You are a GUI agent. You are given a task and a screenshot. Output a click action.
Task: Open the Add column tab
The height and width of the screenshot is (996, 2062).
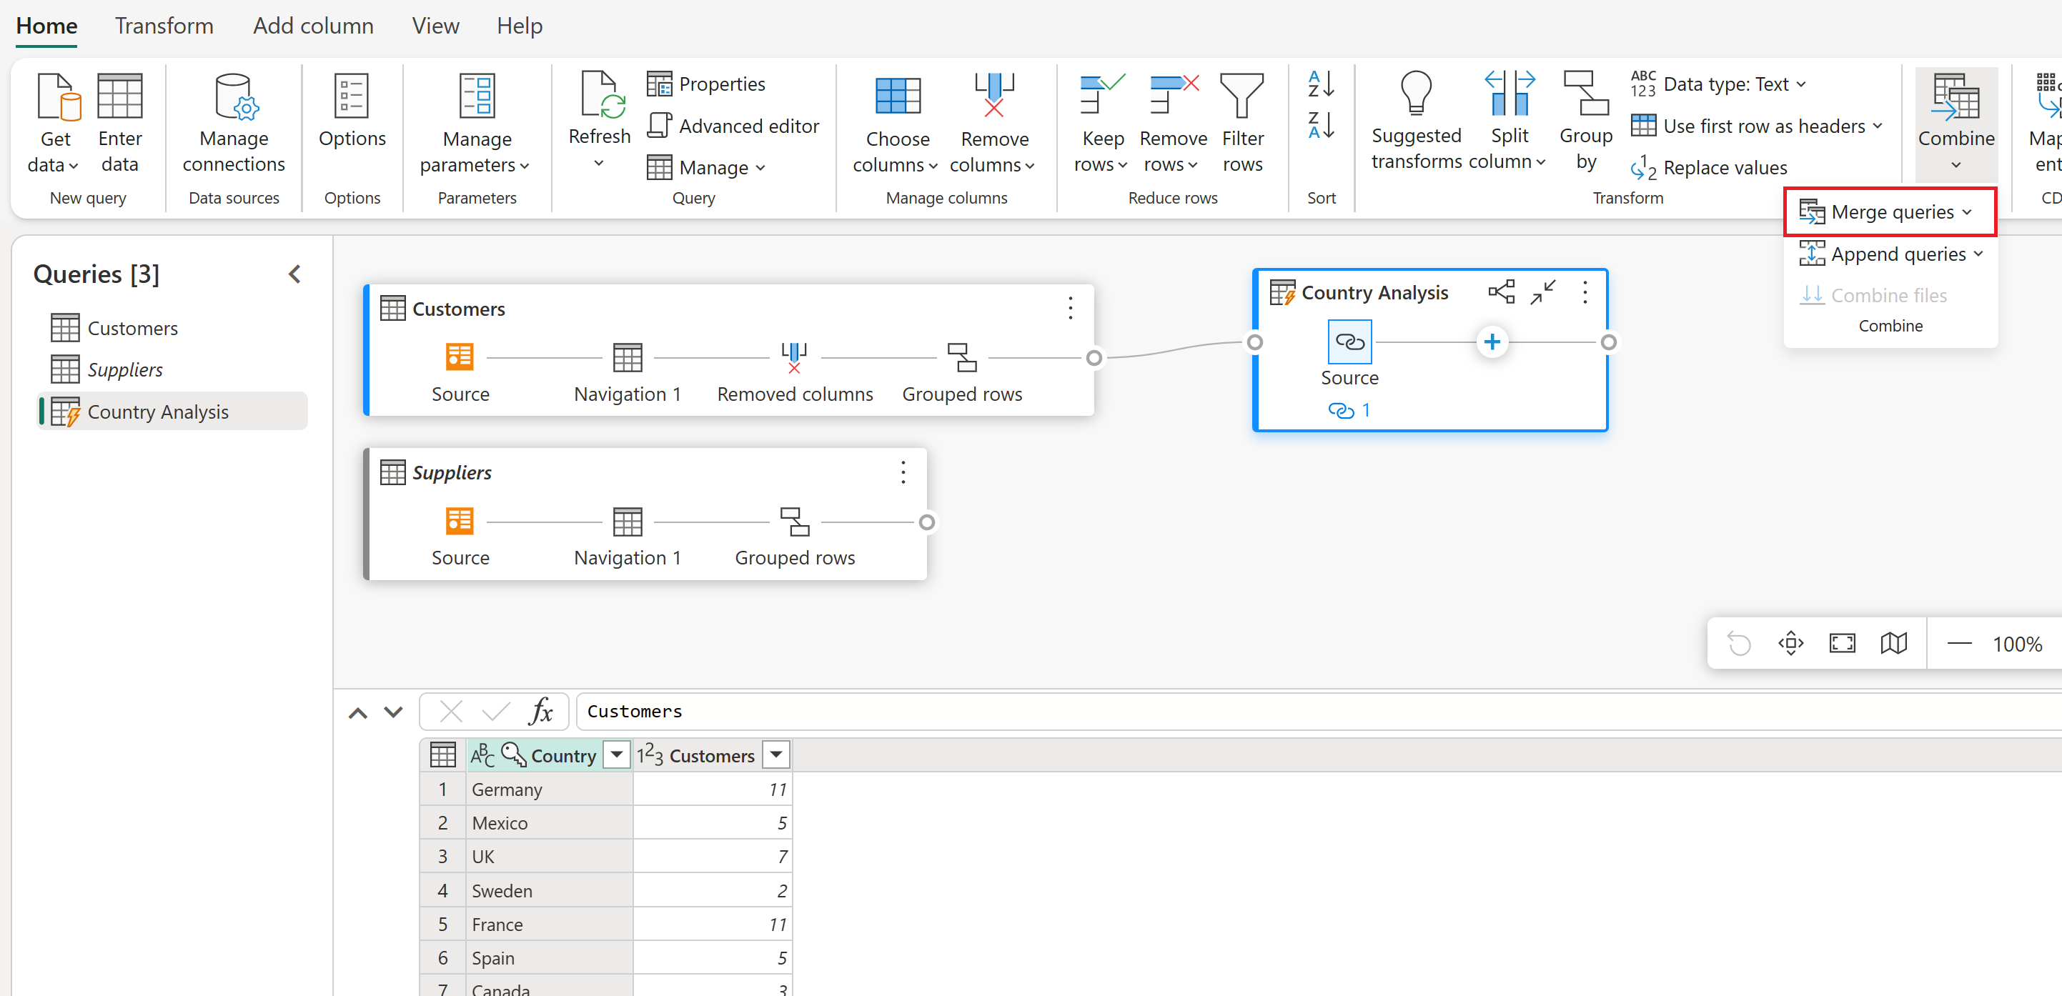313,26
